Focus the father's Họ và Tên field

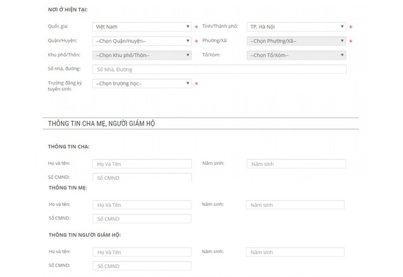pos(142,164)
